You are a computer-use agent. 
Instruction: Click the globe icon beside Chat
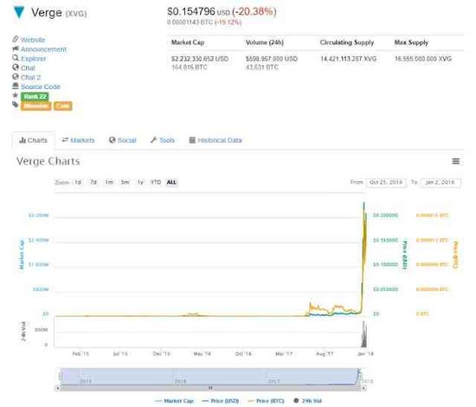tap(16, 68)
